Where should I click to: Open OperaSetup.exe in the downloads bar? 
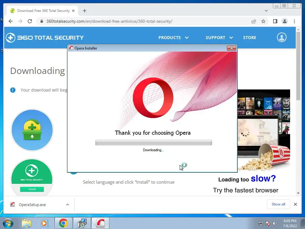32,205
